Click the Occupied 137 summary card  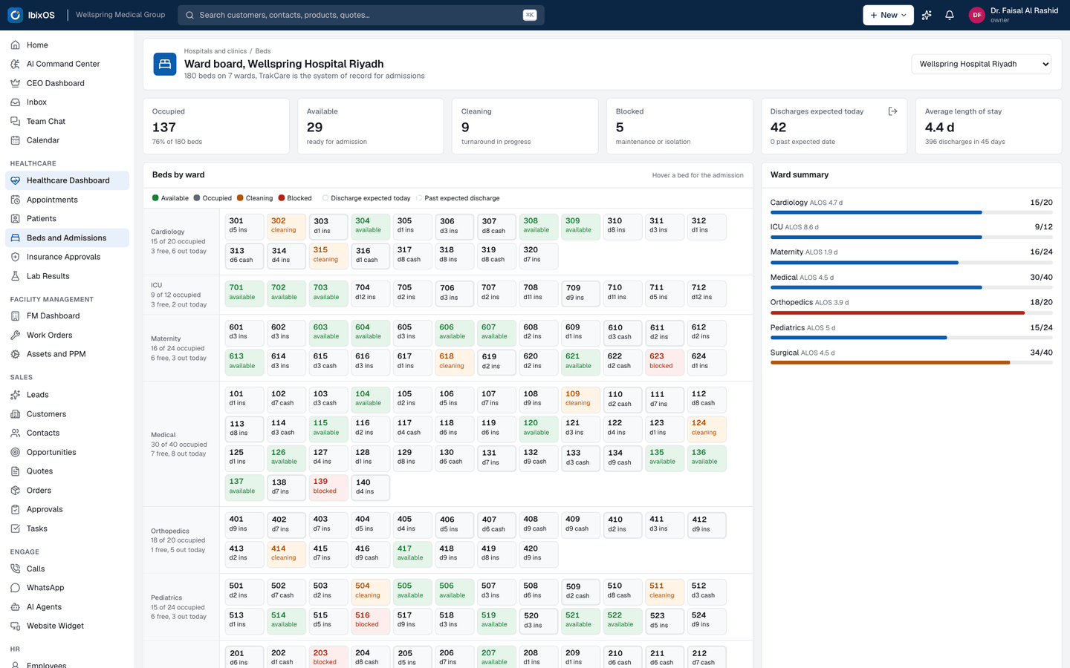216,126
